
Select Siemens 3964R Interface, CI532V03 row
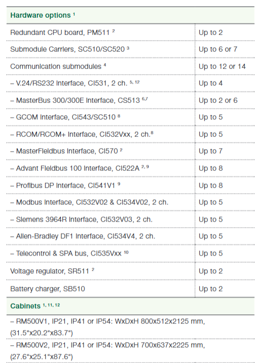pos(130,219)
